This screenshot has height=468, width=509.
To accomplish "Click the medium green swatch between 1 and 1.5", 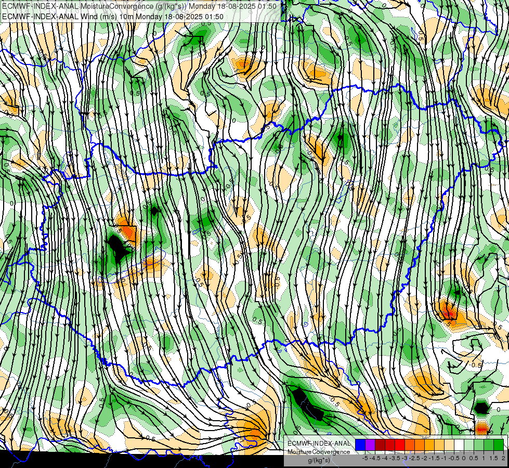I will point(489,445).
